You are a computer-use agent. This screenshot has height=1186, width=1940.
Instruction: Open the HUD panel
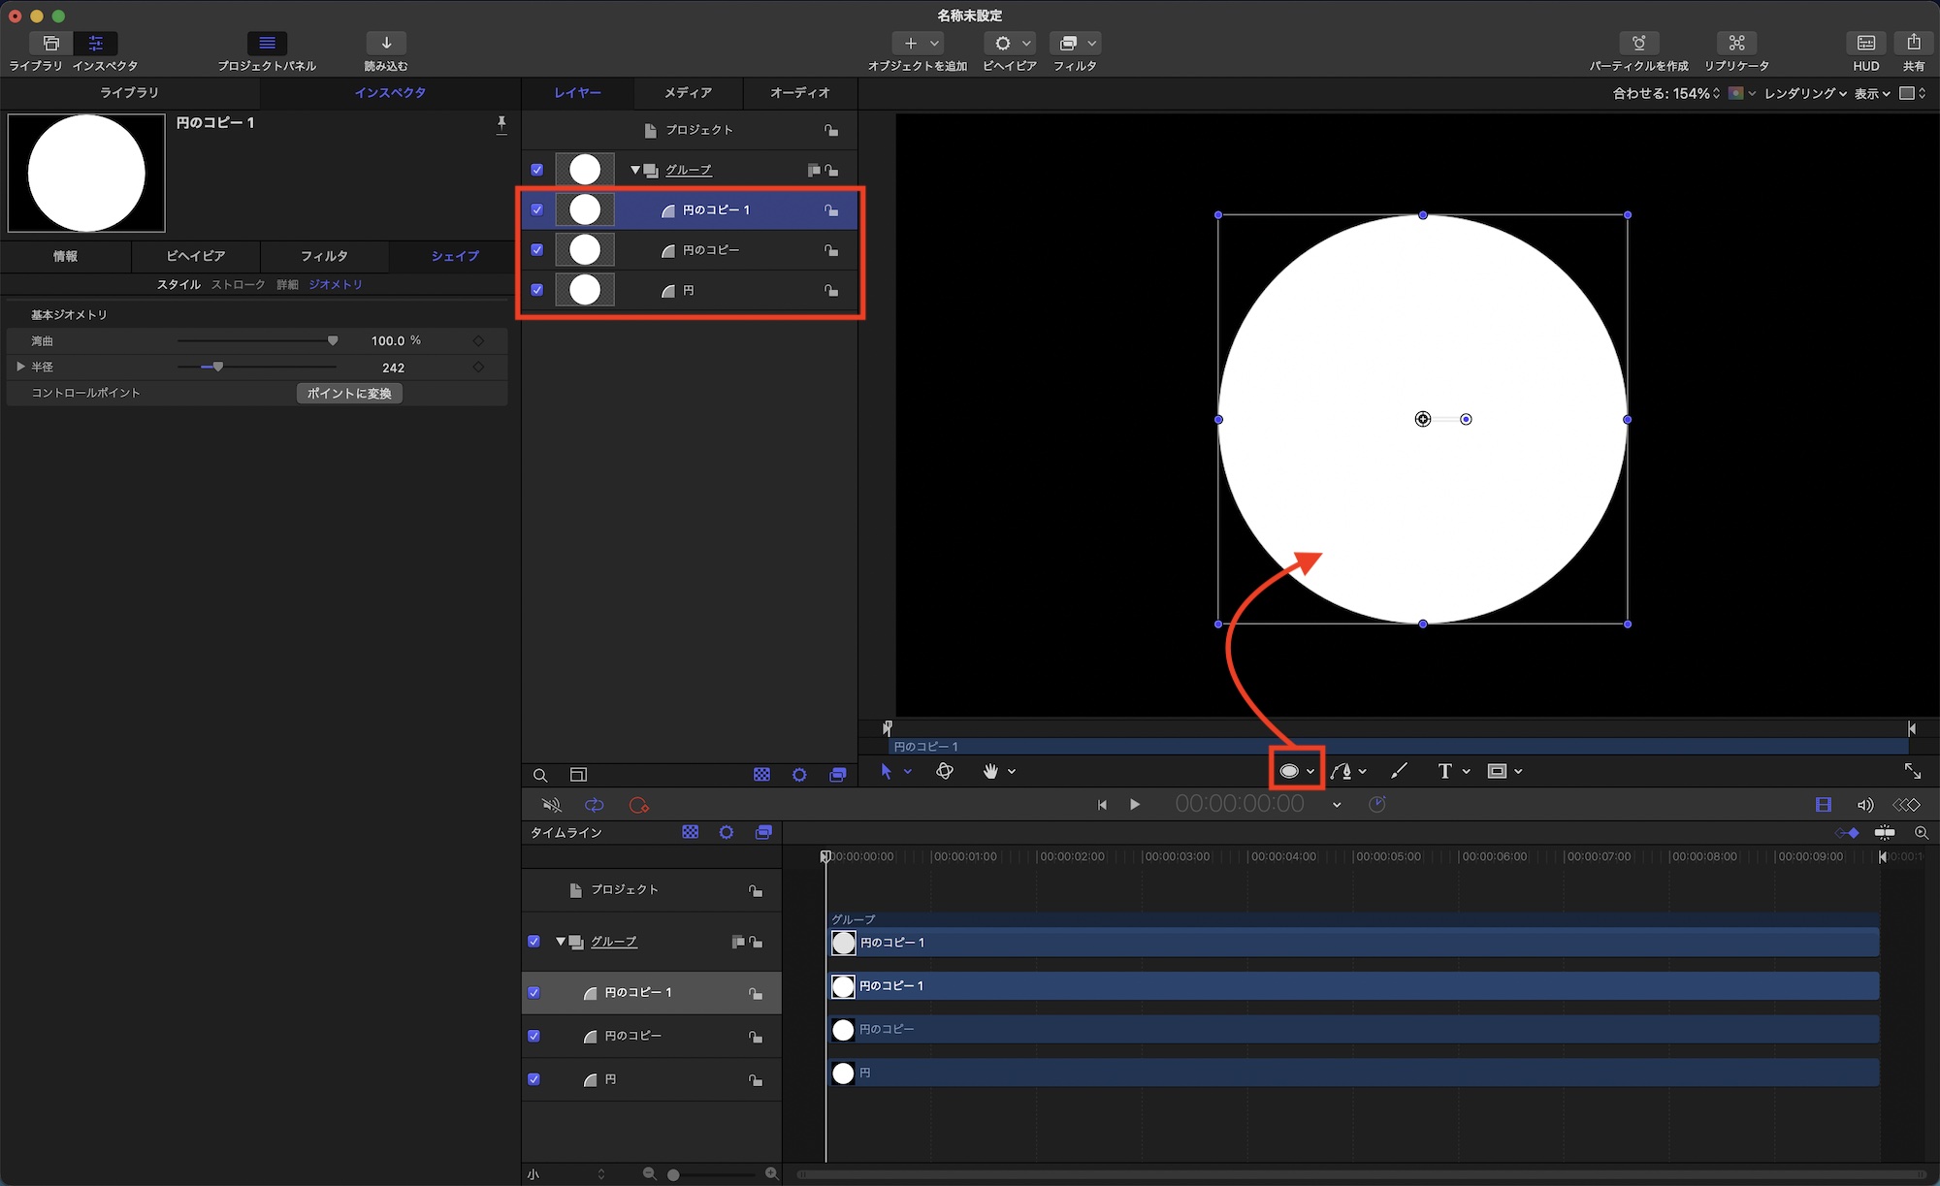point(1865,44)
